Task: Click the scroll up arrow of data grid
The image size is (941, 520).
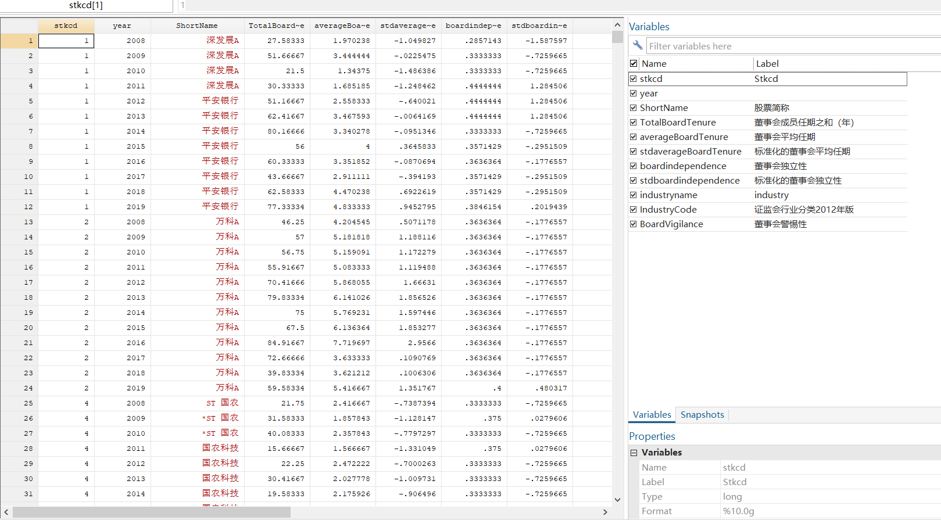Action: [x=617, y=25]
